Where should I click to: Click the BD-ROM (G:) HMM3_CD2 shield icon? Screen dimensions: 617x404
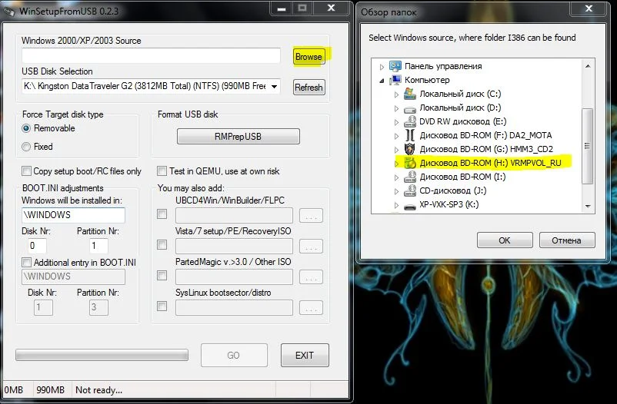point(410,149)
